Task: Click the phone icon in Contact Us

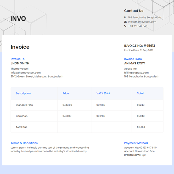Action: coord(125,26)
